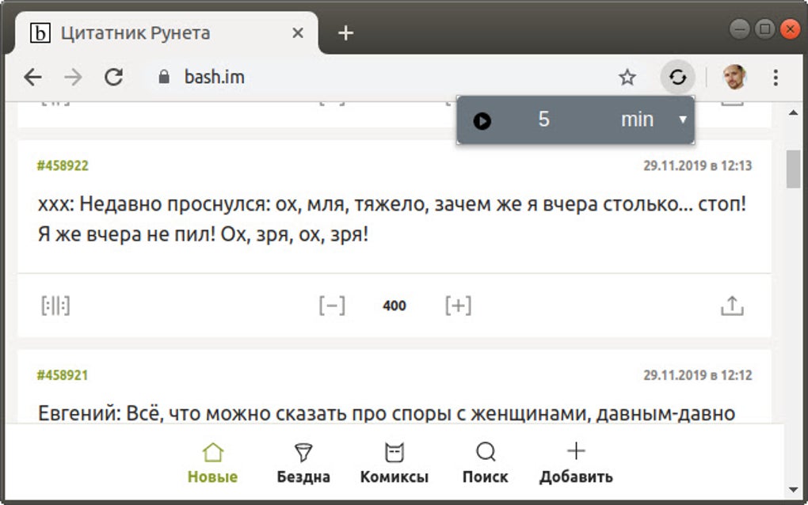This screenshot has height=505, width=808.
Task: Select the Цитатник Рунета tab
Action: tap(166, 33)
